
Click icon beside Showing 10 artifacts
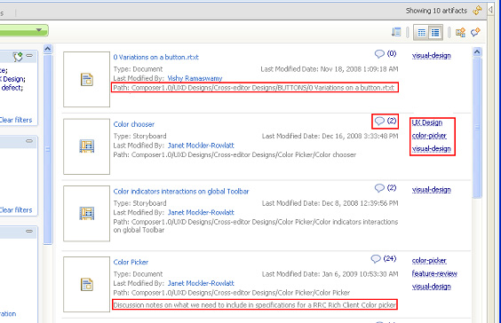point(477,11)
